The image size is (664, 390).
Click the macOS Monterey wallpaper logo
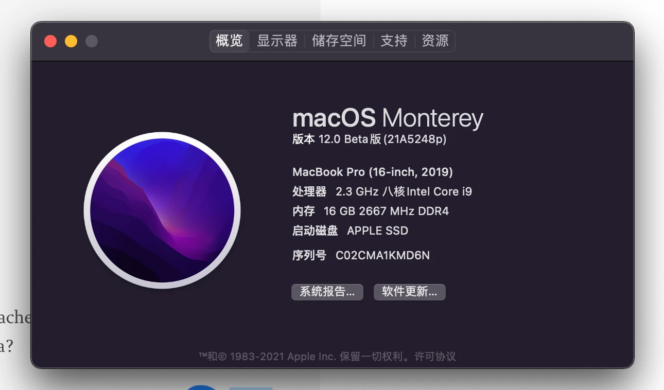162,210
